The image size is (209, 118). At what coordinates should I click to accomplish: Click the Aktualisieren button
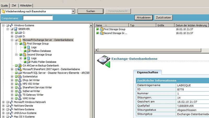point(143,17)
